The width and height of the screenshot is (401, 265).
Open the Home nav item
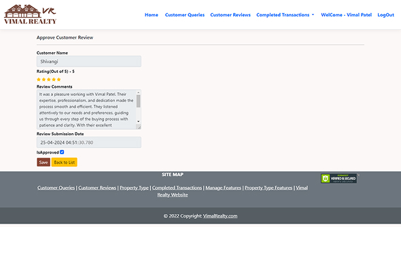coord(152,15)
